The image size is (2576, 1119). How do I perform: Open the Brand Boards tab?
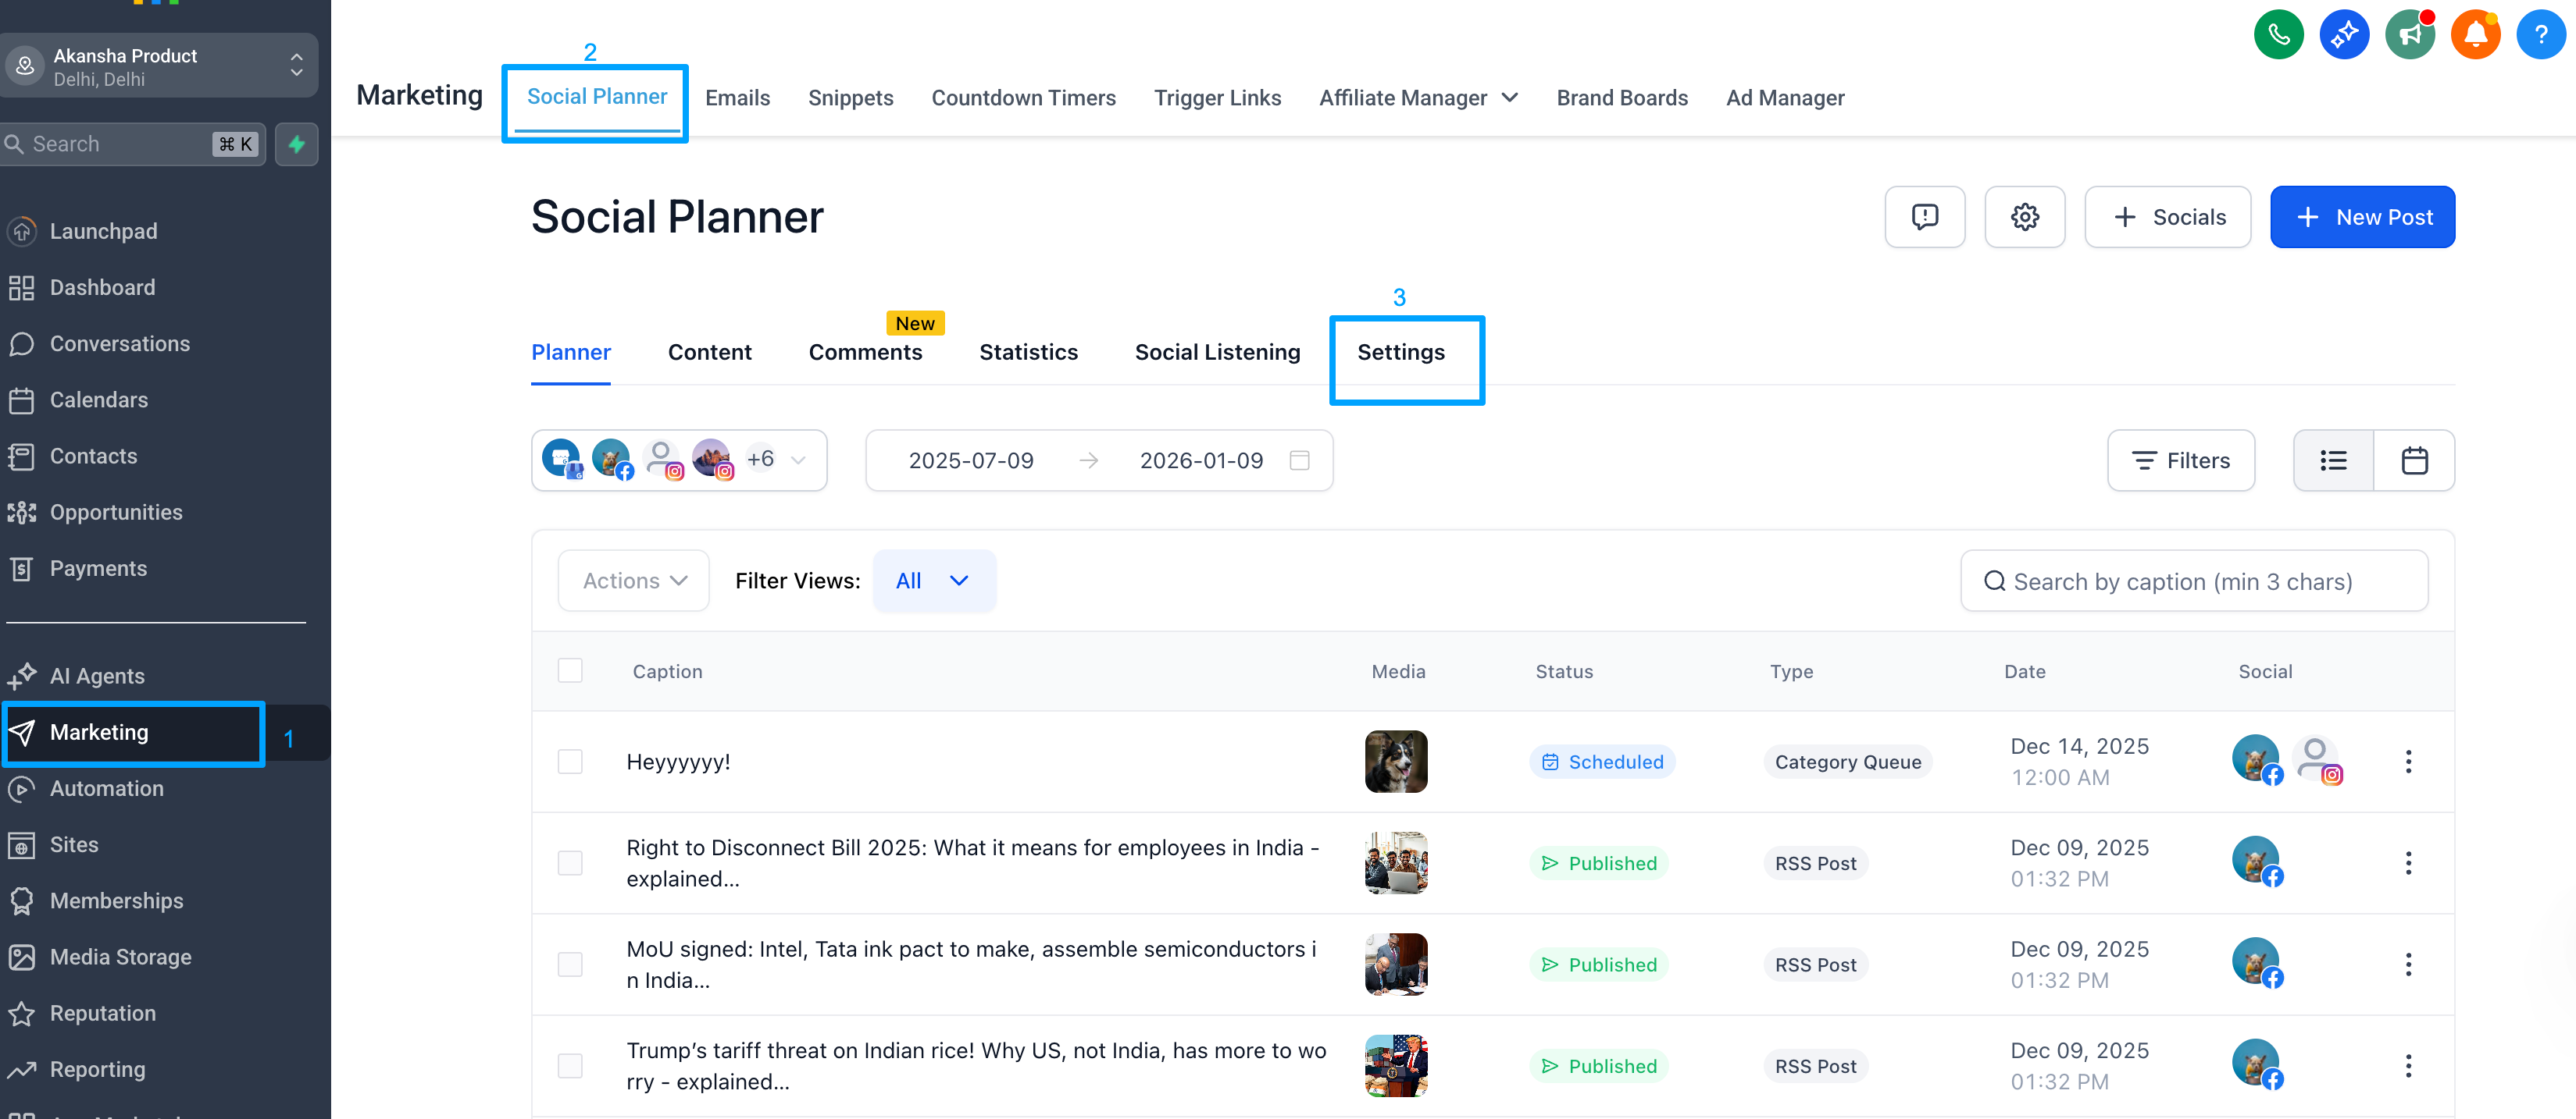pyautogui.click(x=1621, y=98)
